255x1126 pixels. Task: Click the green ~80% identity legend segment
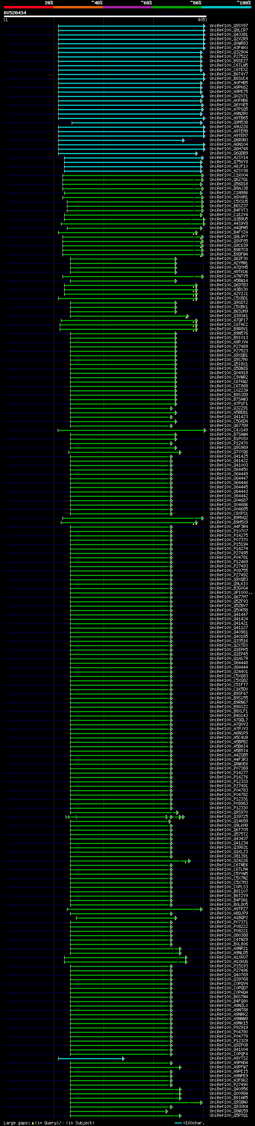(x=177, y=7)
